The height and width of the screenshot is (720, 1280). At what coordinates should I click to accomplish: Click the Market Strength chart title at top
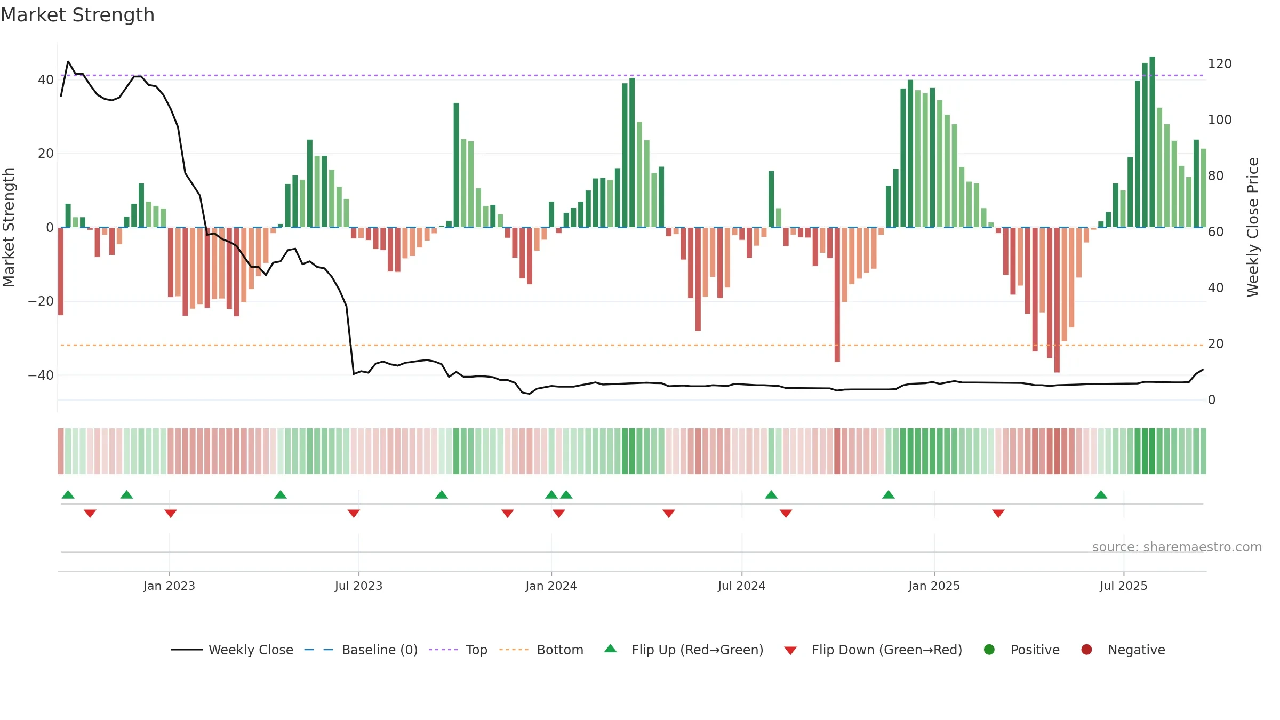pos(77,15)
